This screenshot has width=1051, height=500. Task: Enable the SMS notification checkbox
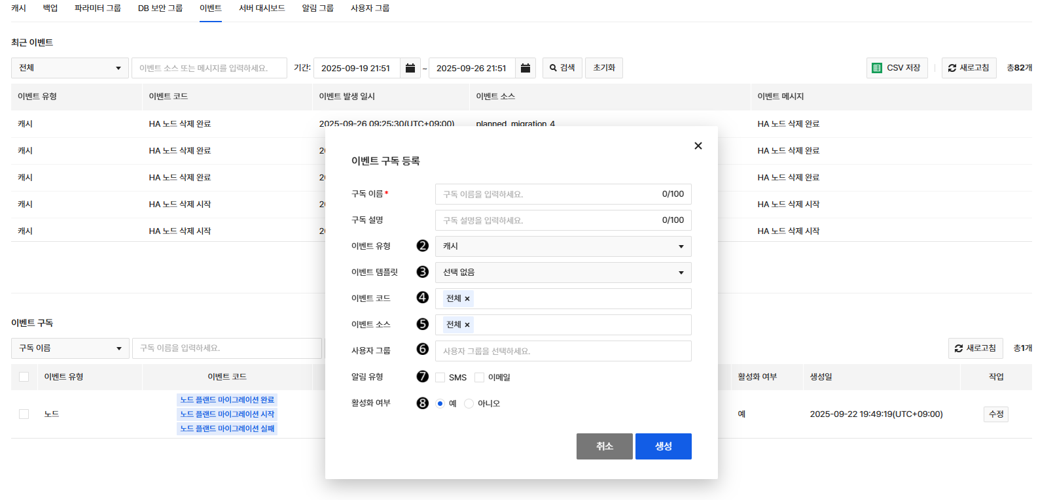pyautogui.click(x=440, y=378)
